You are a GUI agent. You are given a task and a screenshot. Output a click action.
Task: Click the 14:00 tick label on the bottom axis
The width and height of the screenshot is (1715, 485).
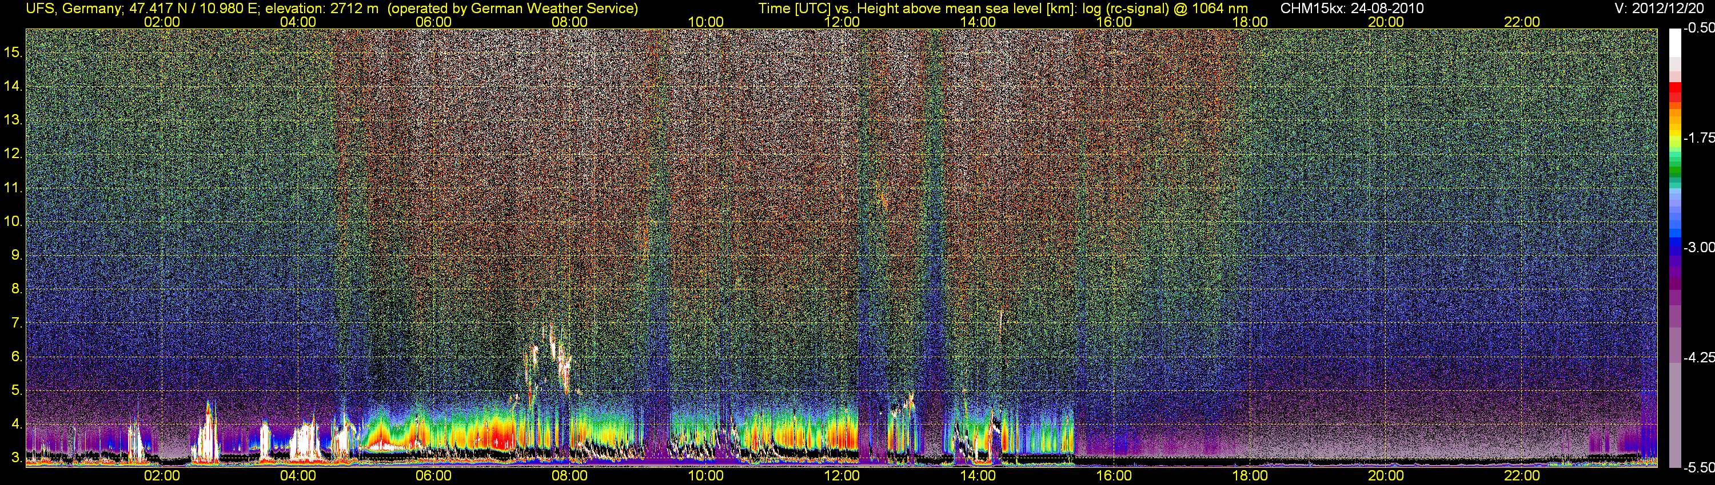[978, 476]
